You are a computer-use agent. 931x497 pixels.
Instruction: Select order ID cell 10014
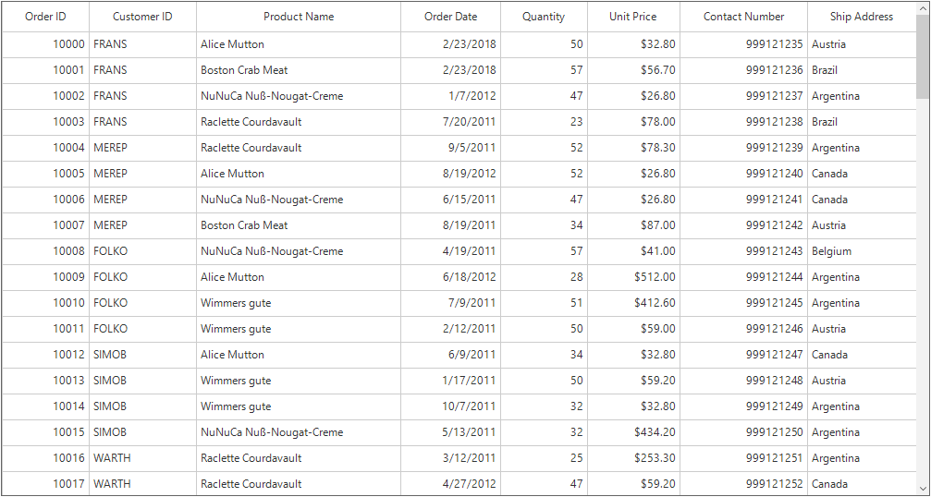click(45, 406)
